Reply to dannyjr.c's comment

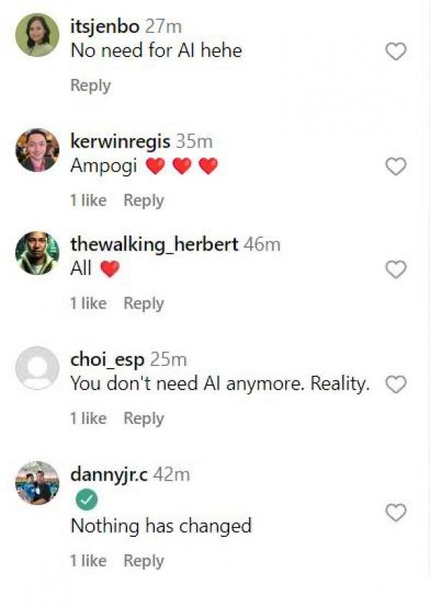(x=143, y=561)
